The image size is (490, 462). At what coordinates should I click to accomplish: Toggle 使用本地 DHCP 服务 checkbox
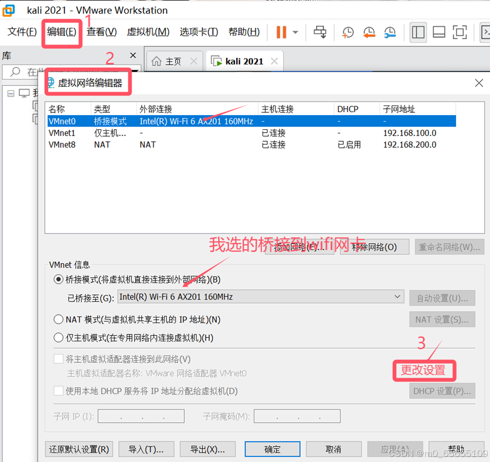58,391
